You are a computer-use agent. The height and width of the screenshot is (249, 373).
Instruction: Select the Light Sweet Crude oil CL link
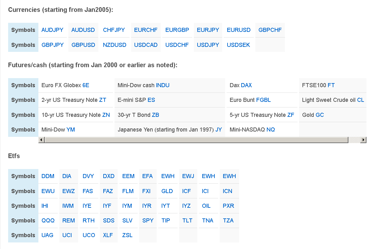361,100
